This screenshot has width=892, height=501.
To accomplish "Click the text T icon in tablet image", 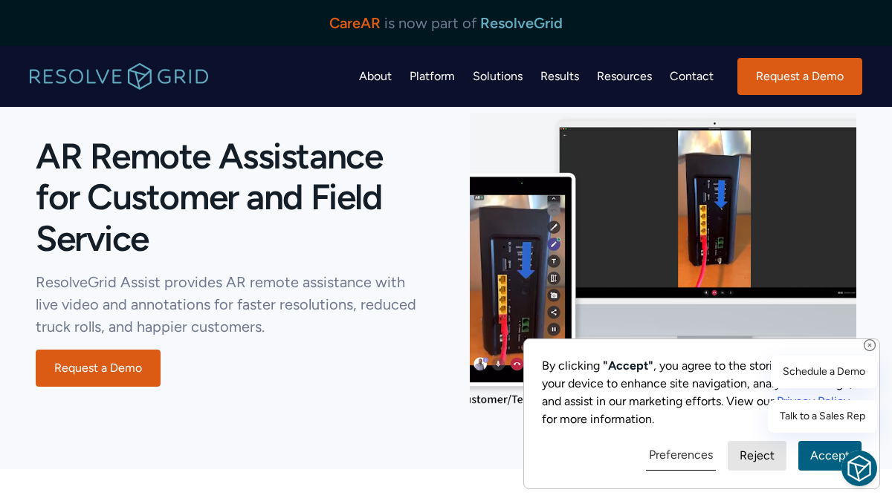I will (x=554, y=261).
